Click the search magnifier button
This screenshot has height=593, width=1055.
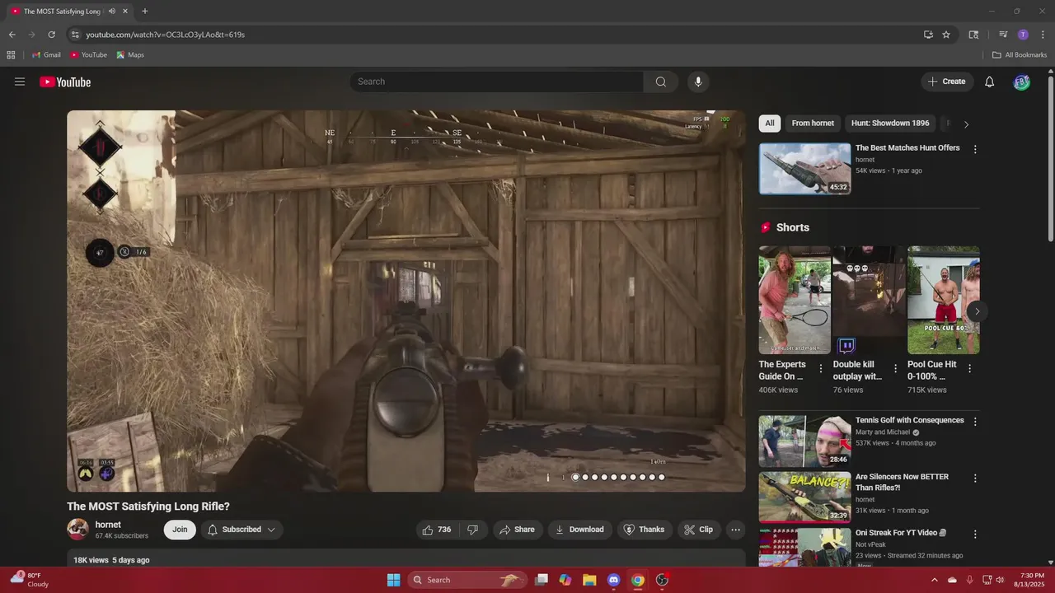click(661, 82)
